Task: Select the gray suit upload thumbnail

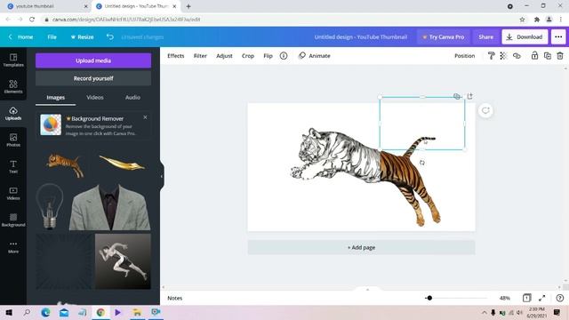Action: coord(109,206)
